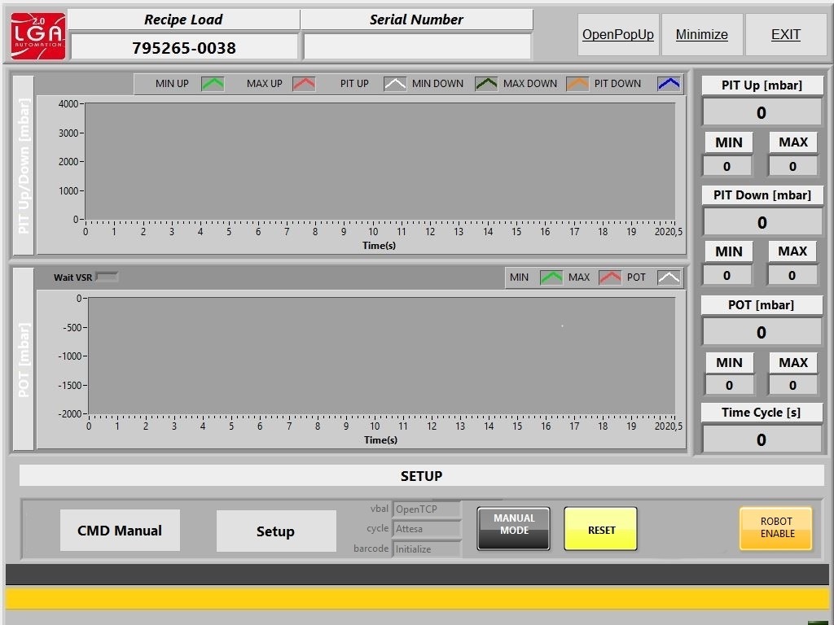Screen dimensions: 834x625
Task: Open the CMD Manual panel
Action: point(120,531)
